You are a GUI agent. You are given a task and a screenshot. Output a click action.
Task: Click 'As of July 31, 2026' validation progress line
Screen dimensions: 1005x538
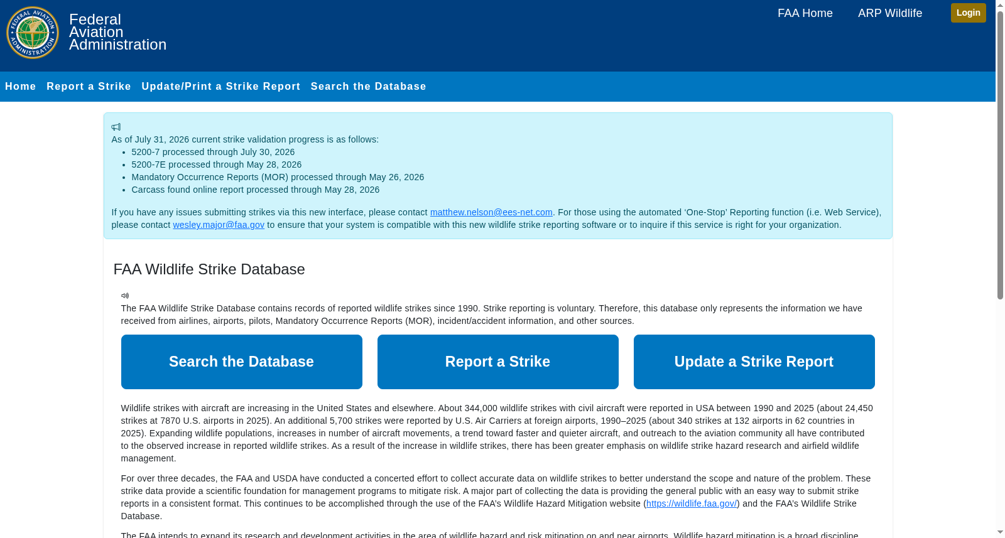point(245,139)
